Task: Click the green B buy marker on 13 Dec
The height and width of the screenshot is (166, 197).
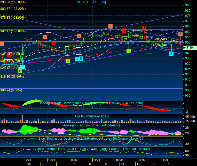Action: [129, 51]
